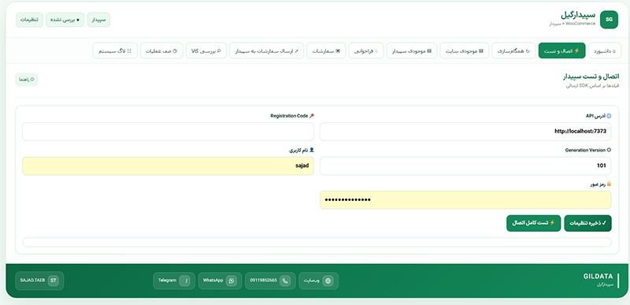Open the لاگ سیستم tab
The width and height of the screenshot is (630, 305).
(x=115, y=51)
